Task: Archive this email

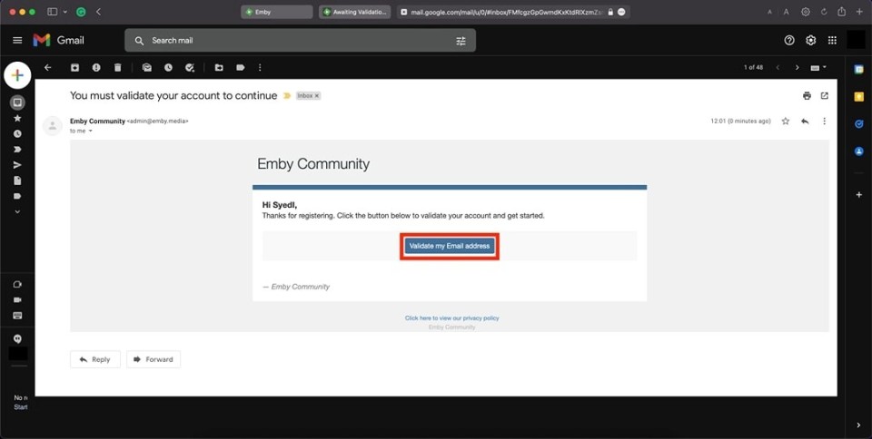Action: point(74,67)
